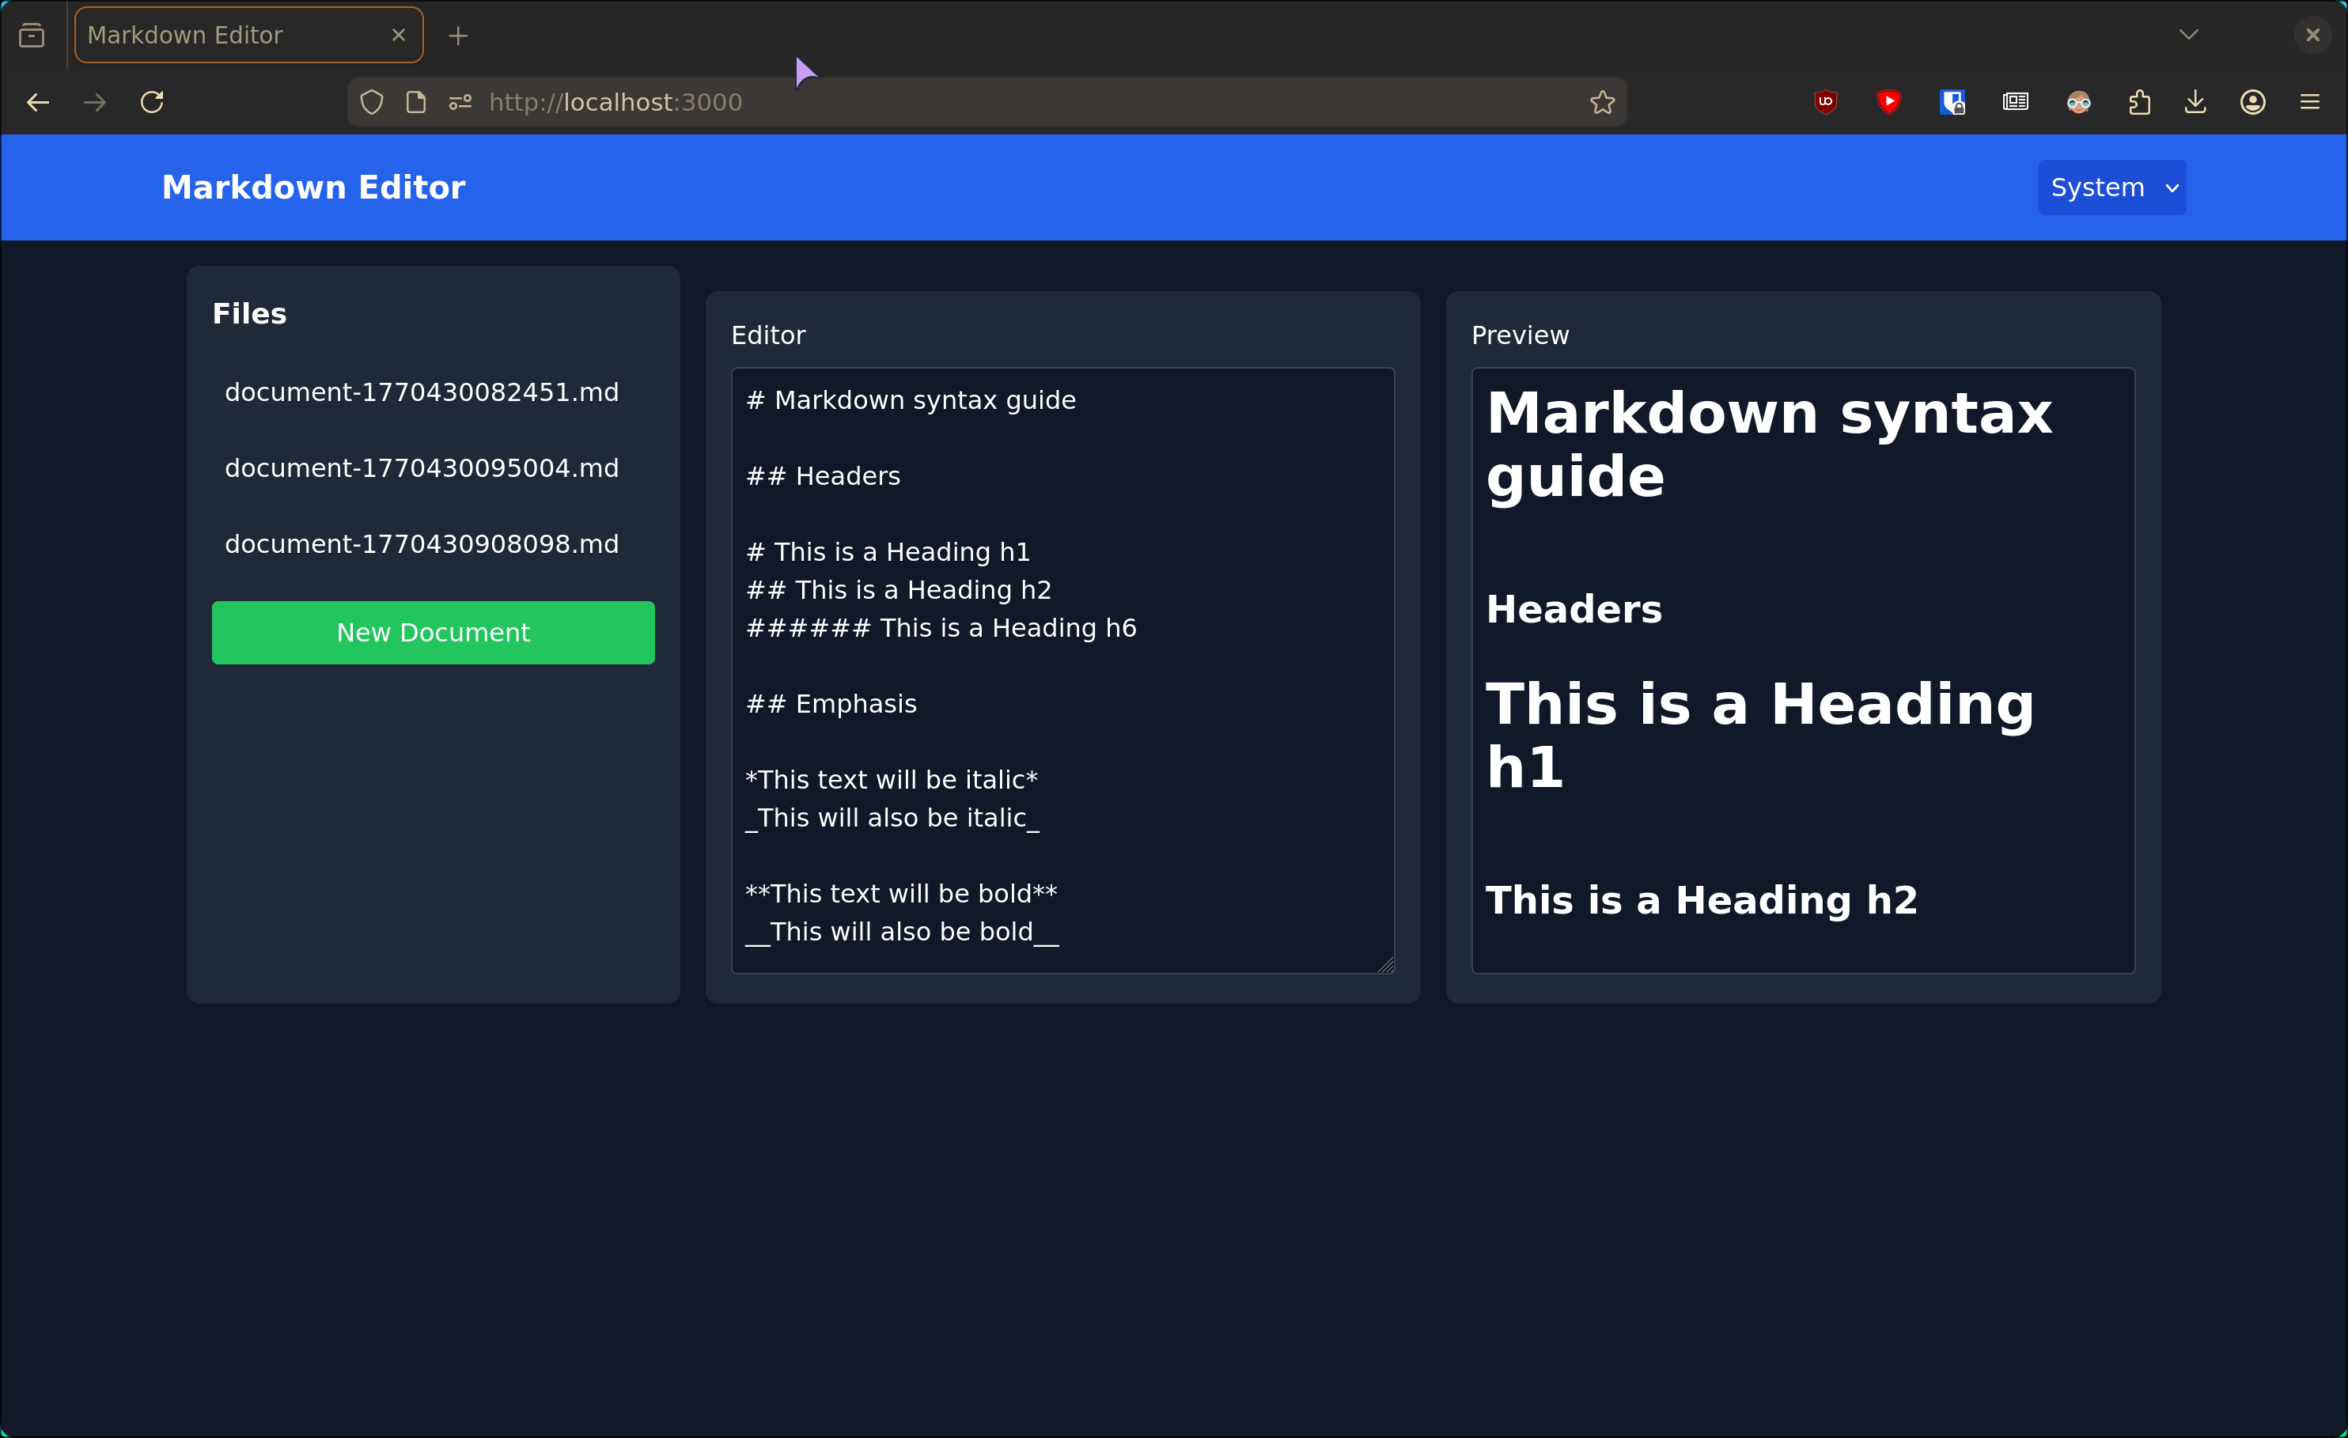Open the System theme dropdown

2111,187
